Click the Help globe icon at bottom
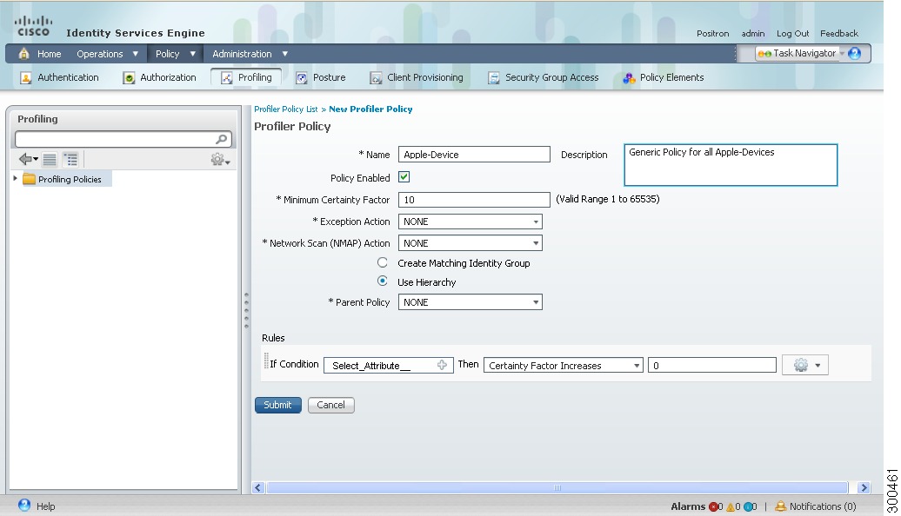The height and width of the screenshot is (516, 901). [x=24, y=505]
